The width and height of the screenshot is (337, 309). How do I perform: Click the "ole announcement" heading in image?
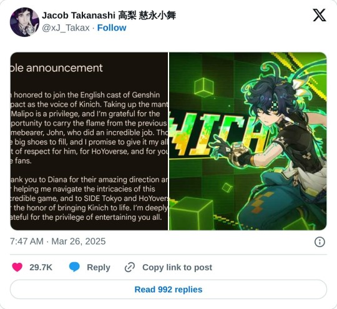(x=57, y=68)
